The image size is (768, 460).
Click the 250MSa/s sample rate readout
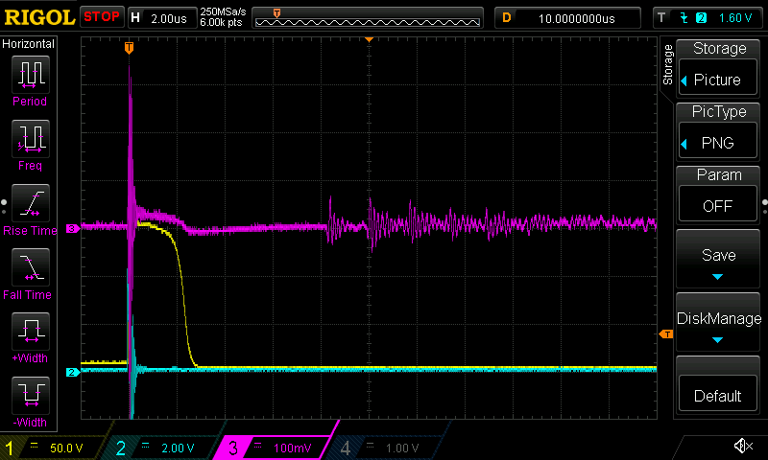223,11
